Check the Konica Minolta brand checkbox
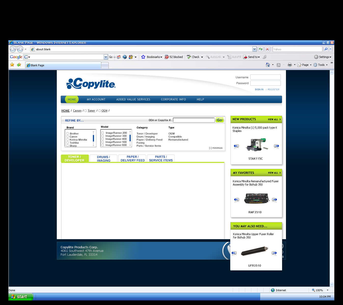Image resolution: width=343 pixels, height=305 pixels. 68,140
